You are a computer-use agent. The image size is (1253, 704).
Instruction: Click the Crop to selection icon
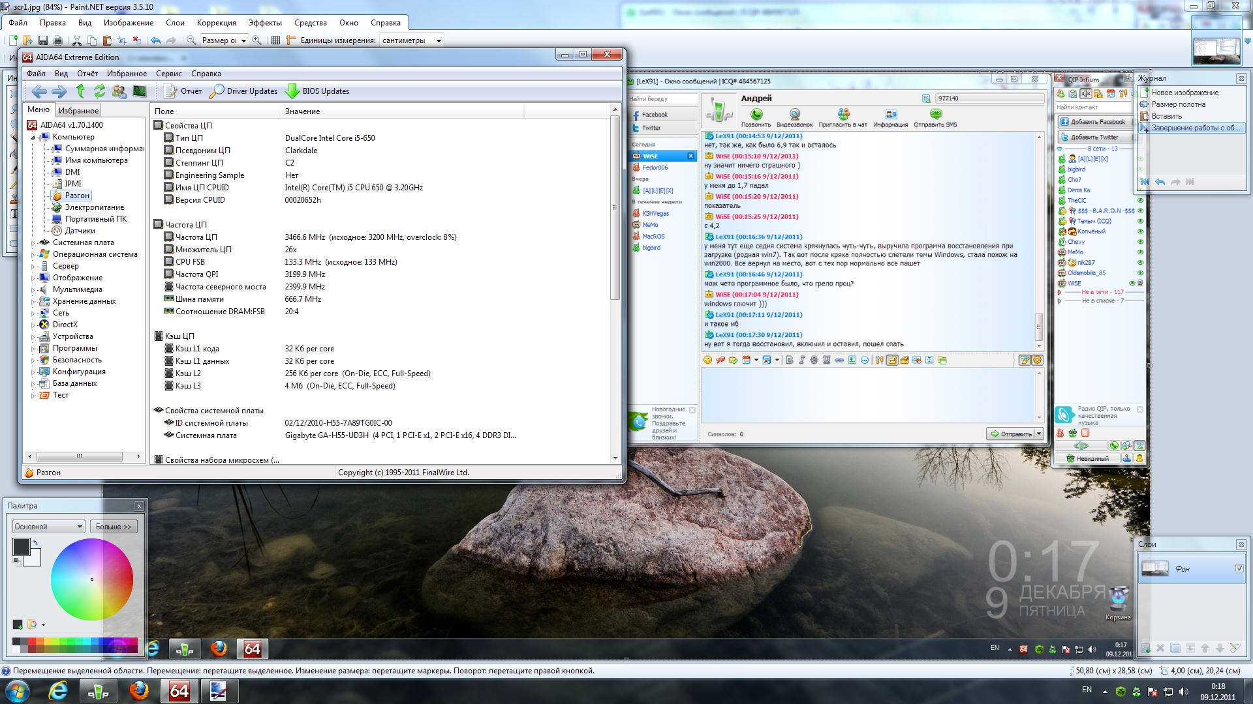pyautogui.click(x=121, y=40)
